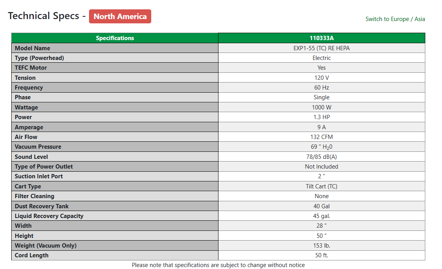
Task: Click the 45 gal. value cell
Action: click(x=321, y=216)
